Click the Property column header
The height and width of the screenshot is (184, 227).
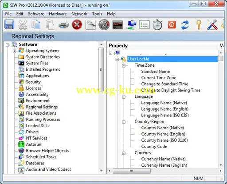tap(163, 46)
